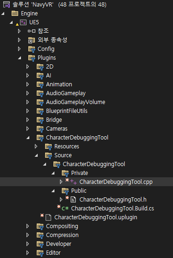Click the Bridge filter folder icon
Image resolution: width=173 pixels, height=258 pixels.
pos(40,120)
